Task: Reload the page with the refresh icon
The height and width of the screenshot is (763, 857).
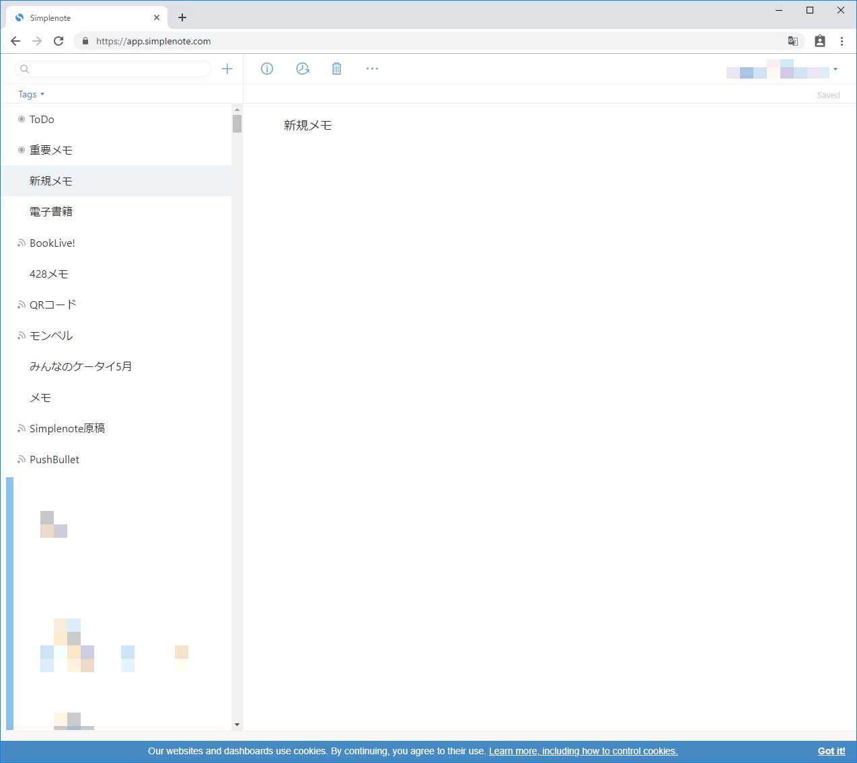Action: [59, 40]
